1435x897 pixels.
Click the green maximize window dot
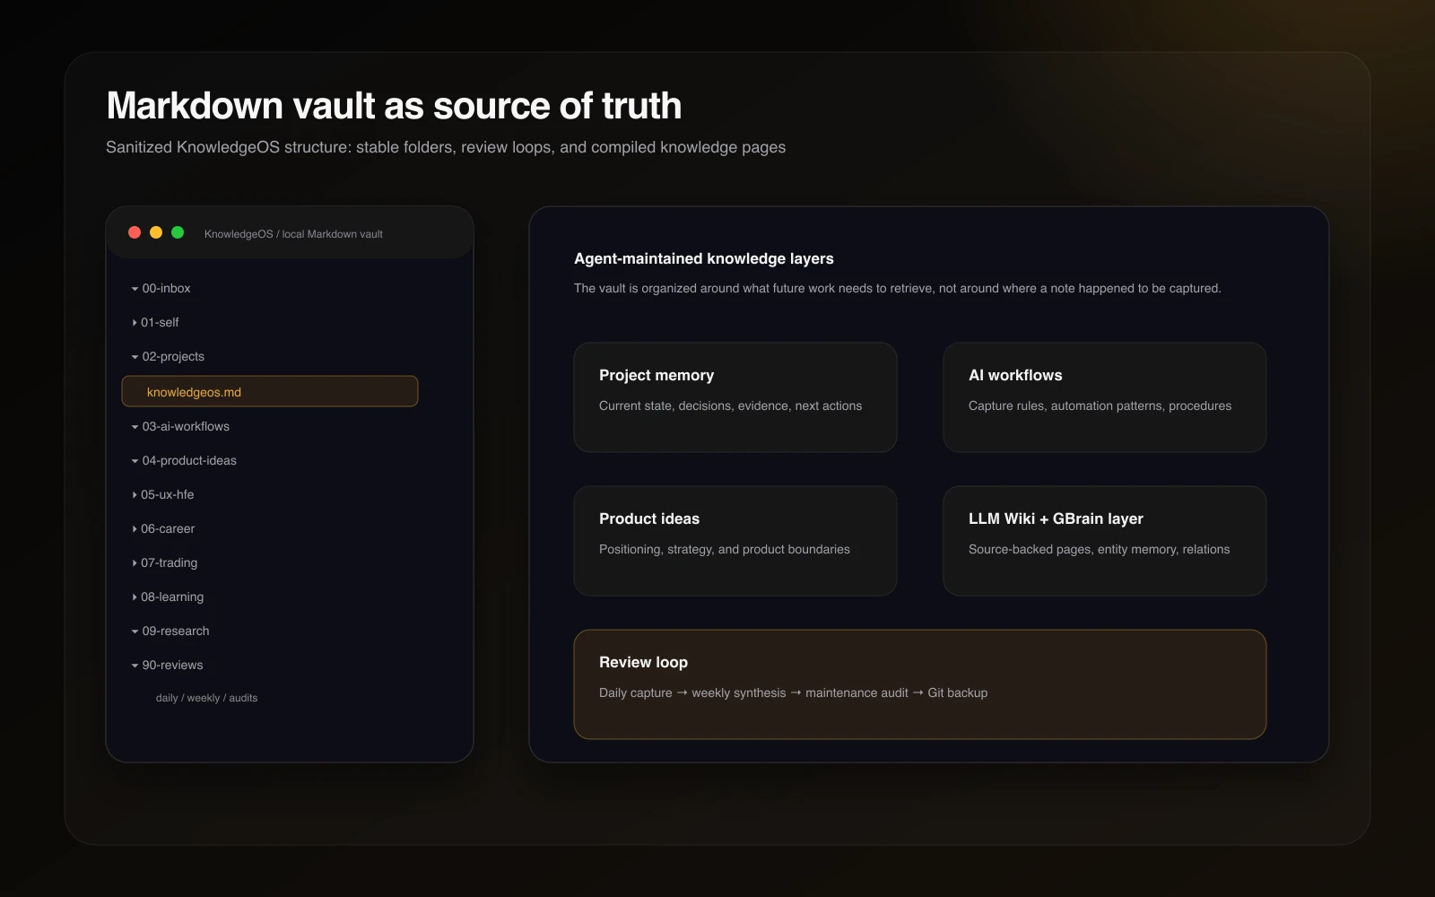[178, 232]
